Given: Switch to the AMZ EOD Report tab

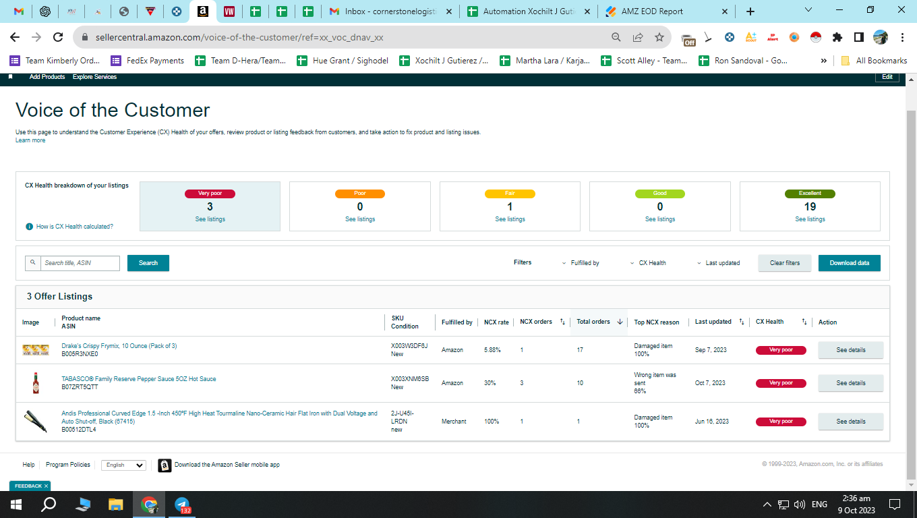Looking at the screenshot, I should (668, 11).
